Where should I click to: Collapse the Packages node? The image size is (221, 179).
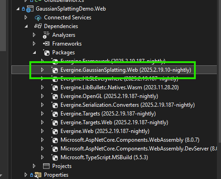pyautogui.click(x=34, y=52)
